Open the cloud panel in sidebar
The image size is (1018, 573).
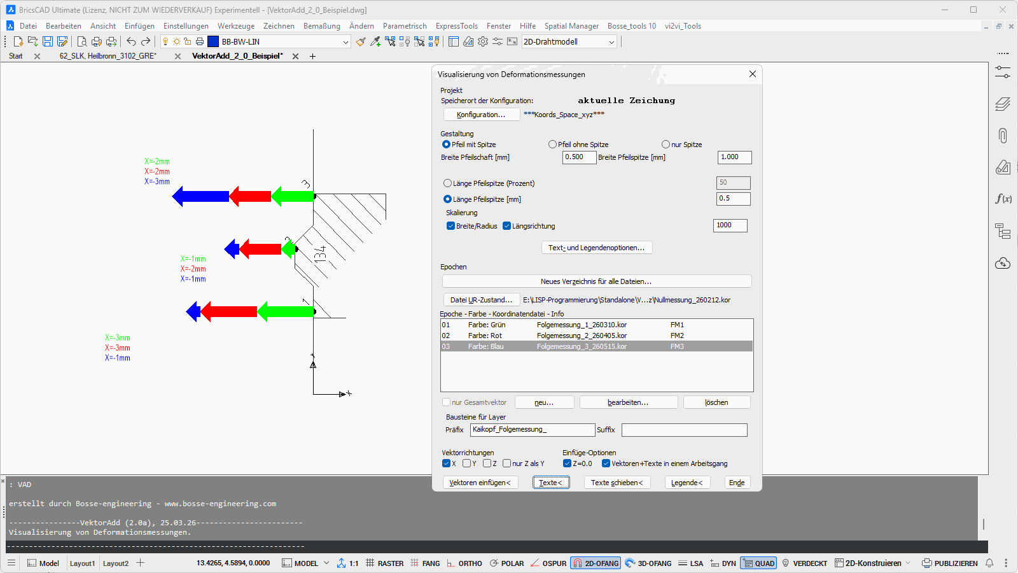(x=1003, y=263)
